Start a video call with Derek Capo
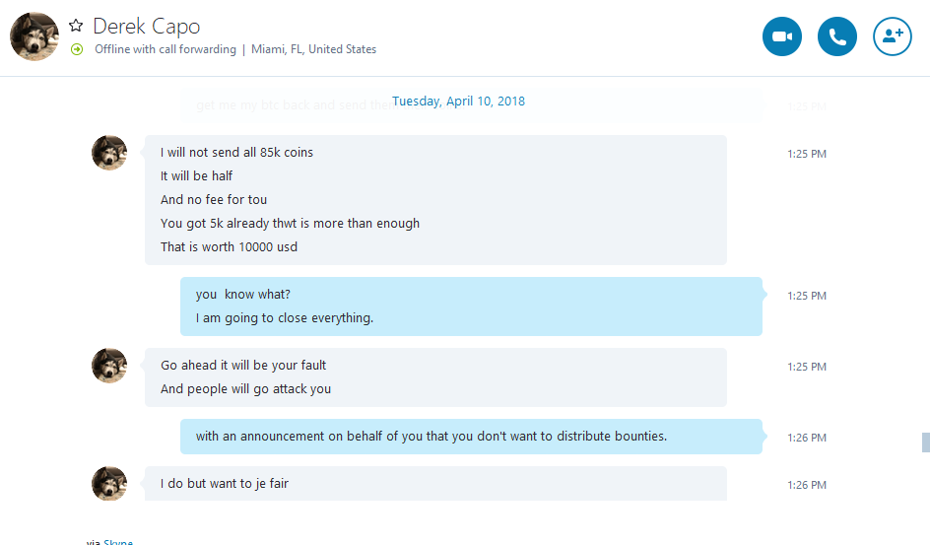The height and width of the screenshot is (545, 930). (781, 36)
